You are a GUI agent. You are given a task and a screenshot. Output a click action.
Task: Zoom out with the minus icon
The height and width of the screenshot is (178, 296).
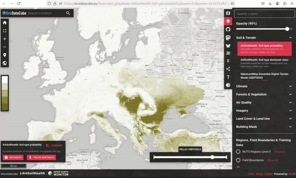[x=5, y=47]
